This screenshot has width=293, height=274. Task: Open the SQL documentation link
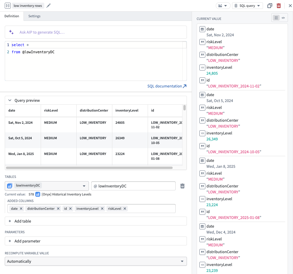click(167, 86)
